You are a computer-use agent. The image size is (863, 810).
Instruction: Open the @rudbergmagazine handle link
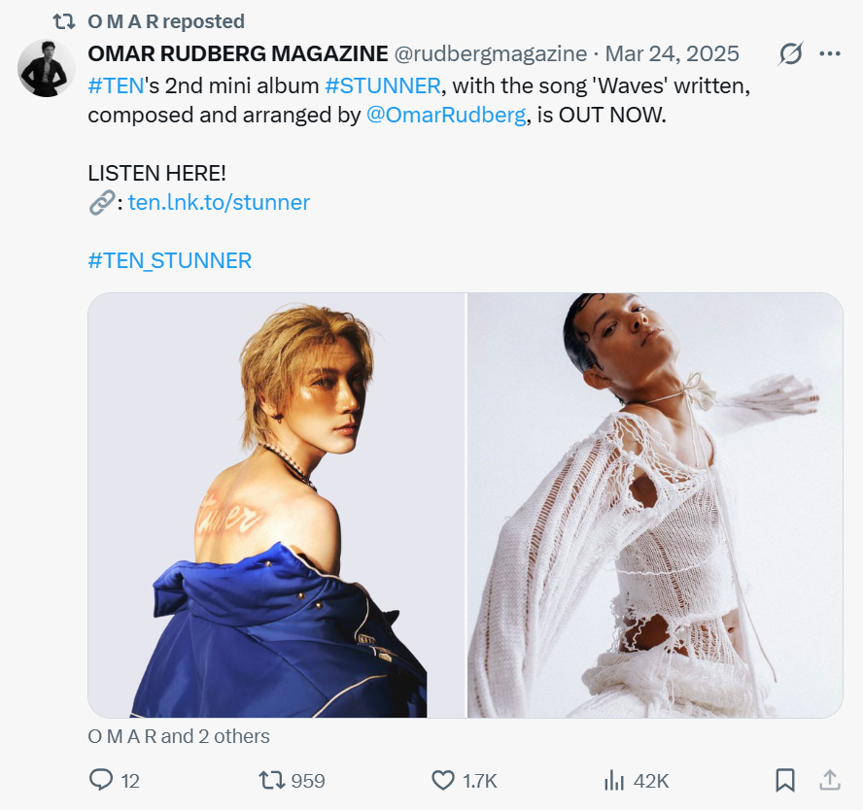[491, 53]
